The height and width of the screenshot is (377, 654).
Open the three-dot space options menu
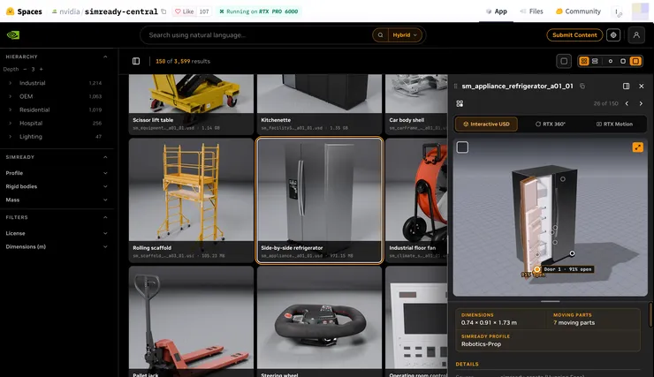tap(617, 11)
